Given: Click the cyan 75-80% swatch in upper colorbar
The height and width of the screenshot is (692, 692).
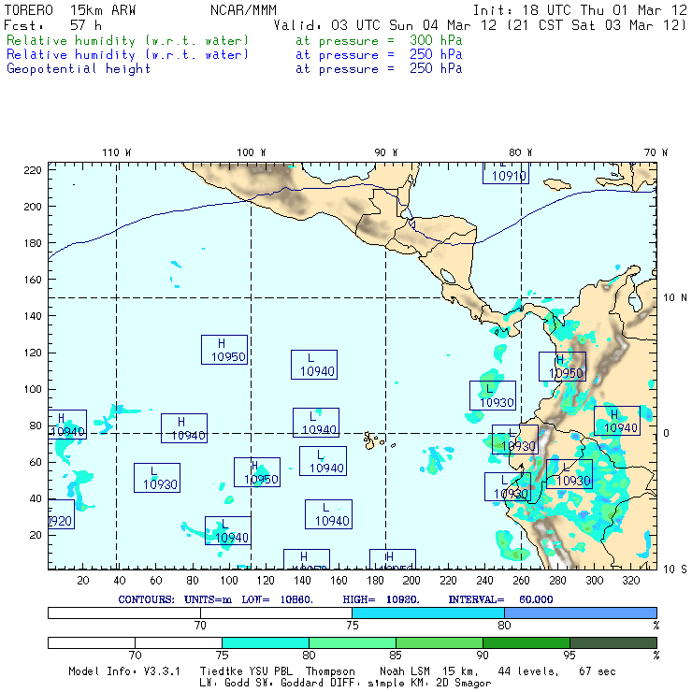Looking at the screenshot, I should (x=428, y=612).
